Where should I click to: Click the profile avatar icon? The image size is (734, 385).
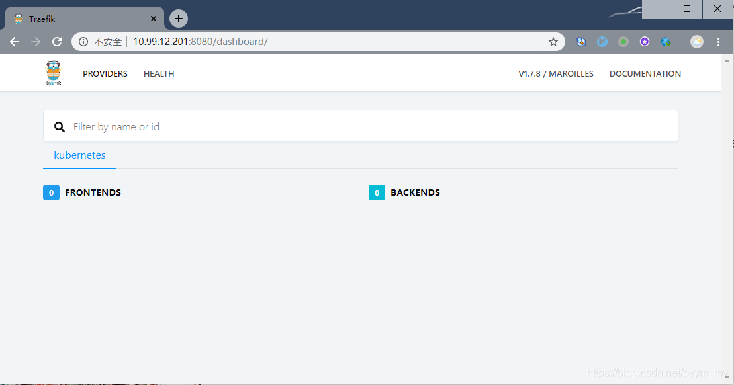tap(696, 42)
